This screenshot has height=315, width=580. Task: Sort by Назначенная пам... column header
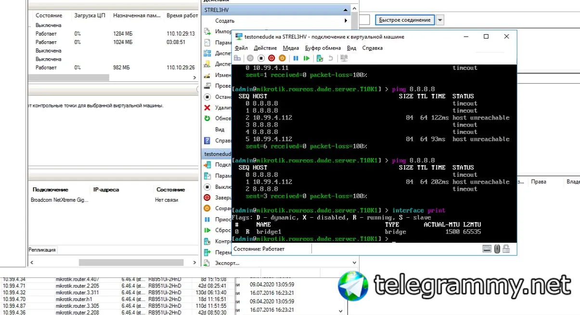pos(137,15)
